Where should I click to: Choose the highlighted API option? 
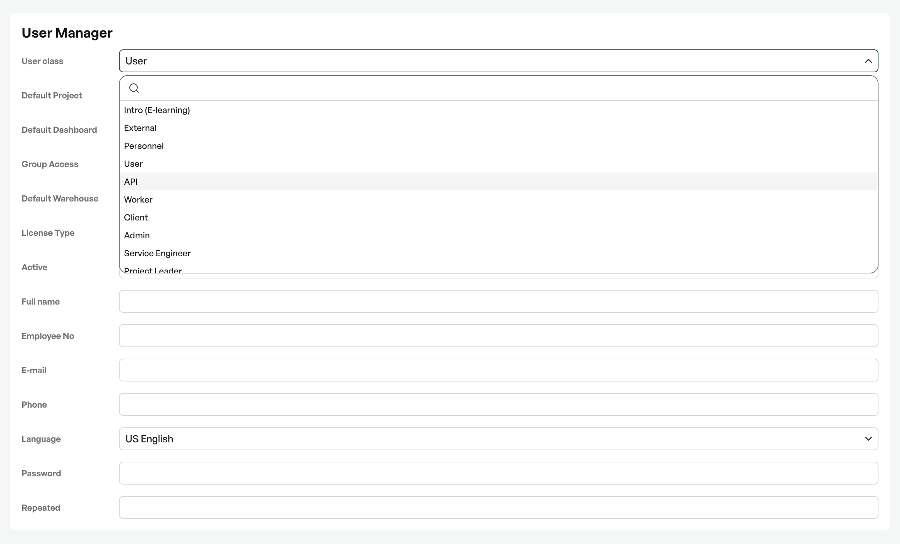tap(499, 182)
